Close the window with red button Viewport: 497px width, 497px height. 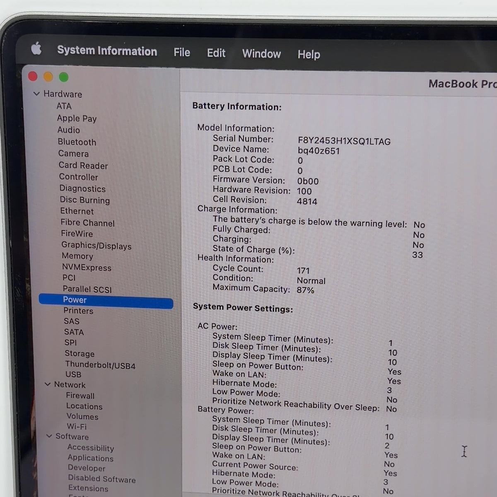(33, 76)
